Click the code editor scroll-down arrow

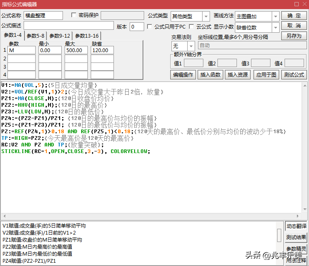point(305,209)
